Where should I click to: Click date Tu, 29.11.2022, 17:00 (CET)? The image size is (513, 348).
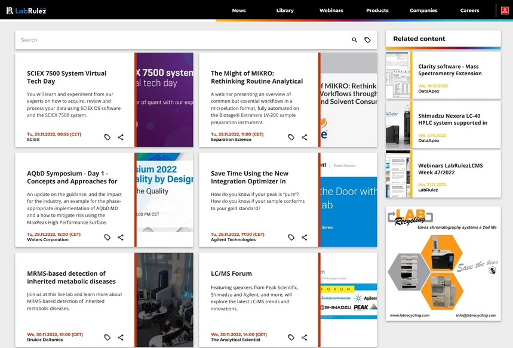tap(238, 235)
